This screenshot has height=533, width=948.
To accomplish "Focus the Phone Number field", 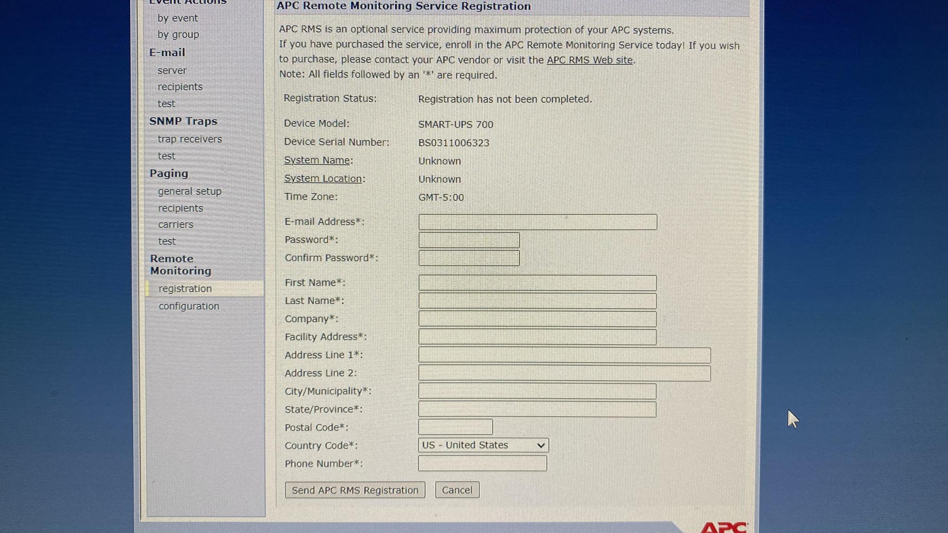I will point(482,464).
